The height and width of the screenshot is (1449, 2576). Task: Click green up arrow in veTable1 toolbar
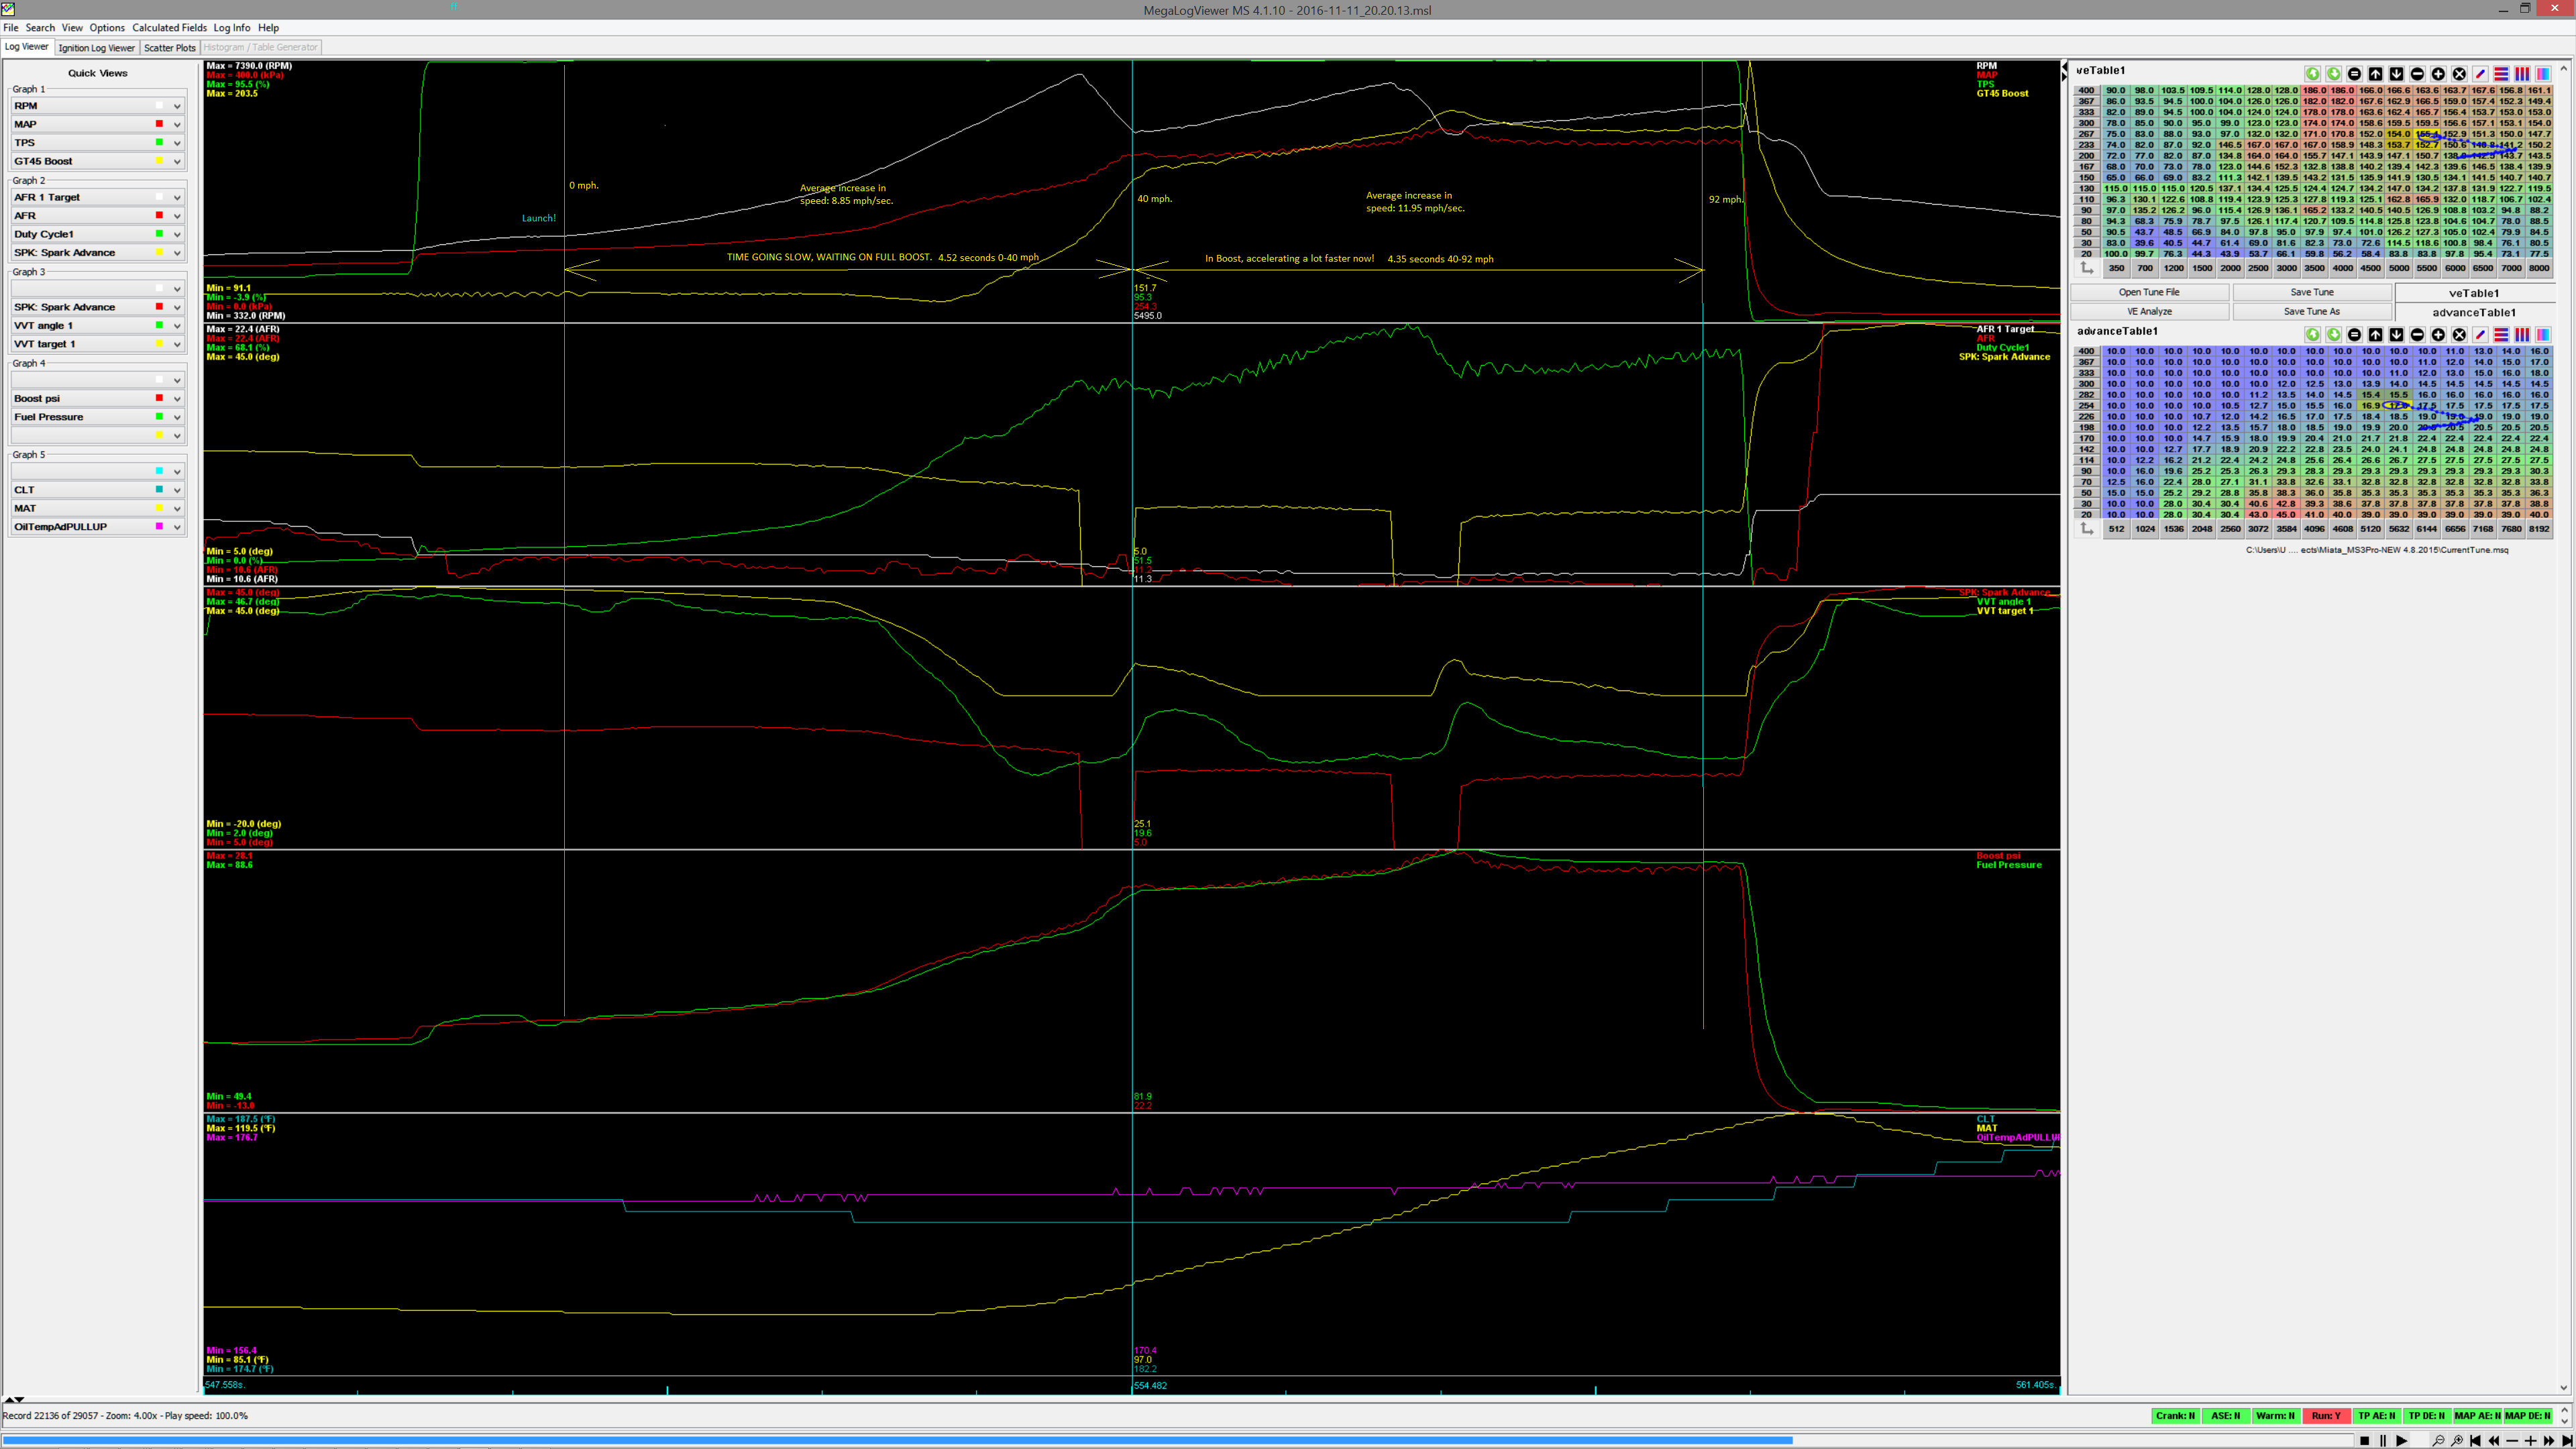coord(2313,74)
